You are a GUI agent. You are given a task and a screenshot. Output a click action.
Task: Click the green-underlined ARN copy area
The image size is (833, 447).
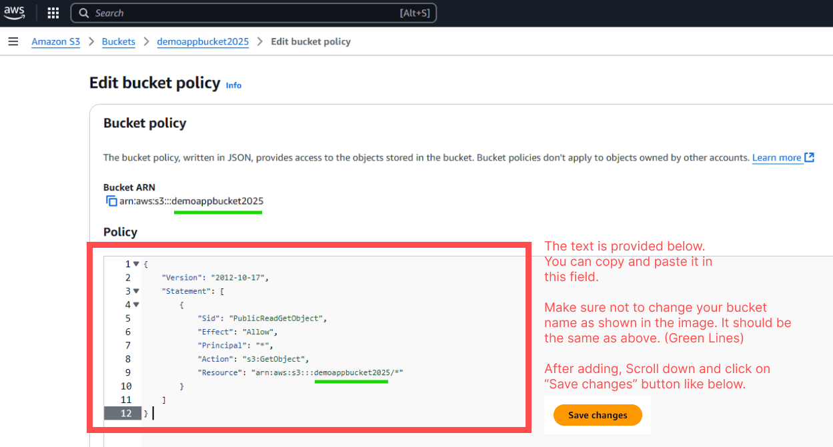tap(218, 201)
